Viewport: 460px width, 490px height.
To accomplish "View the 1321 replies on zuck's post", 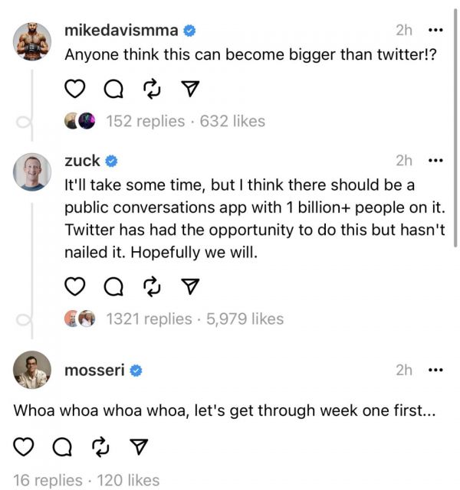I will [149, 318].
